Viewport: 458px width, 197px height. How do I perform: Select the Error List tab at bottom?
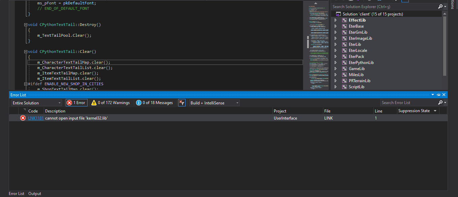pos(17,194)
